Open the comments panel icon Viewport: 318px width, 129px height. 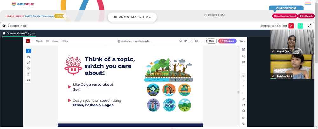243,56
